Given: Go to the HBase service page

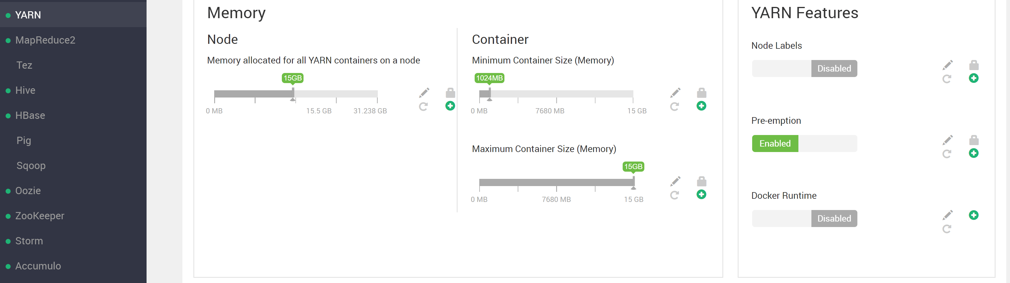Looking at the screenshot, I should 30,115.
